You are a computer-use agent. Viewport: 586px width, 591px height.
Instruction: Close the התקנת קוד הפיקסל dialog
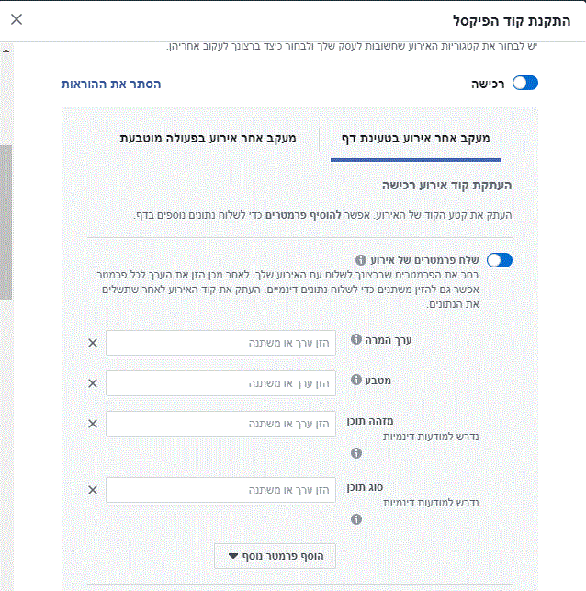(17, 19)
